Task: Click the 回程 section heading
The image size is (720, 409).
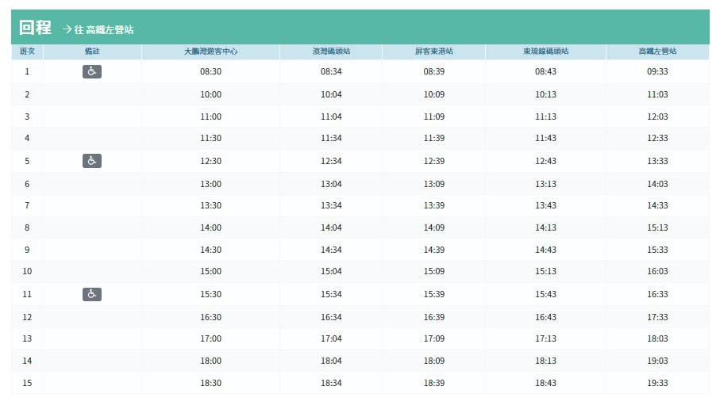Action: [x=35, y=28]
